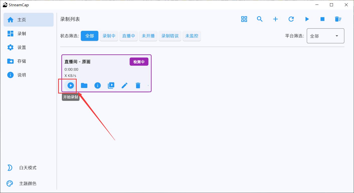Select the 未开播 filter button
The image size is (354, 193).
pyautogui.click(x=148, y=36)
